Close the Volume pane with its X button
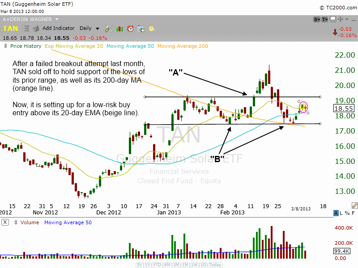Image resolution: width=358 pixels, height=268 pixels. [5, 222]
